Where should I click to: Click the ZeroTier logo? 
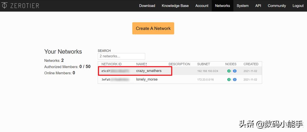[x=20, y=6]
